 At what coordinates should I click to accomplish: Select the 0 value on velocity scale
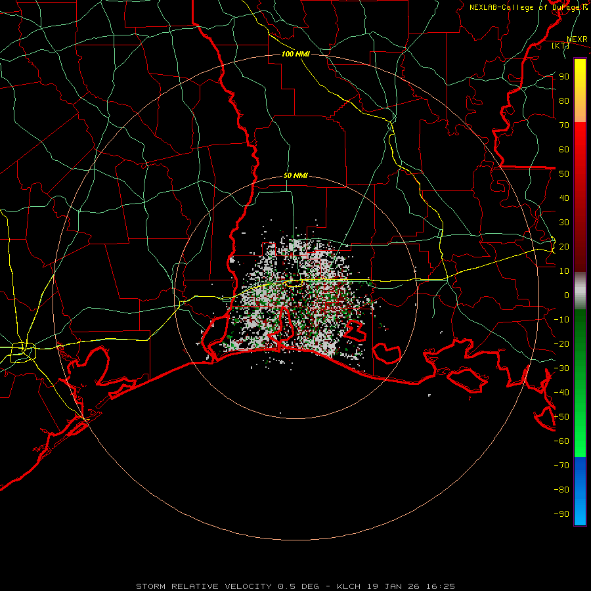coord(567,295)
